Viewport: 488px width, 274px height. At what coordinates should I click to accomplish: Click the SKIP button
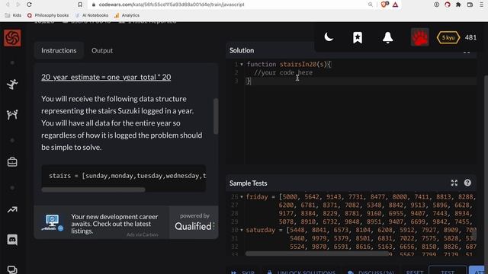[x=242, y=272]
